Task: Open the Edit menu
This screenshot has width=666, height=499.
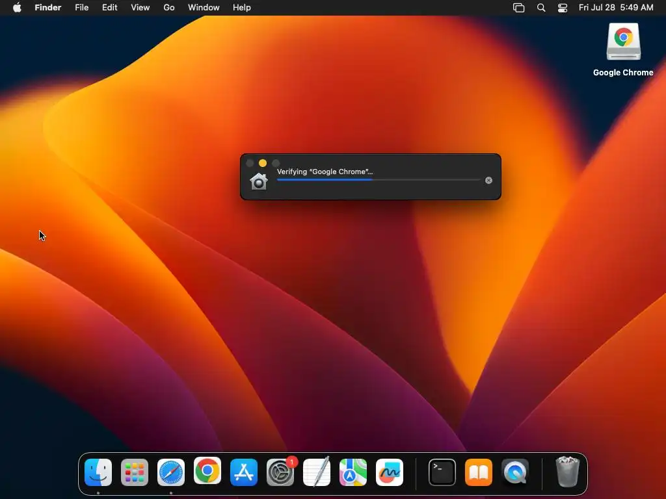Action: [109, 8]
